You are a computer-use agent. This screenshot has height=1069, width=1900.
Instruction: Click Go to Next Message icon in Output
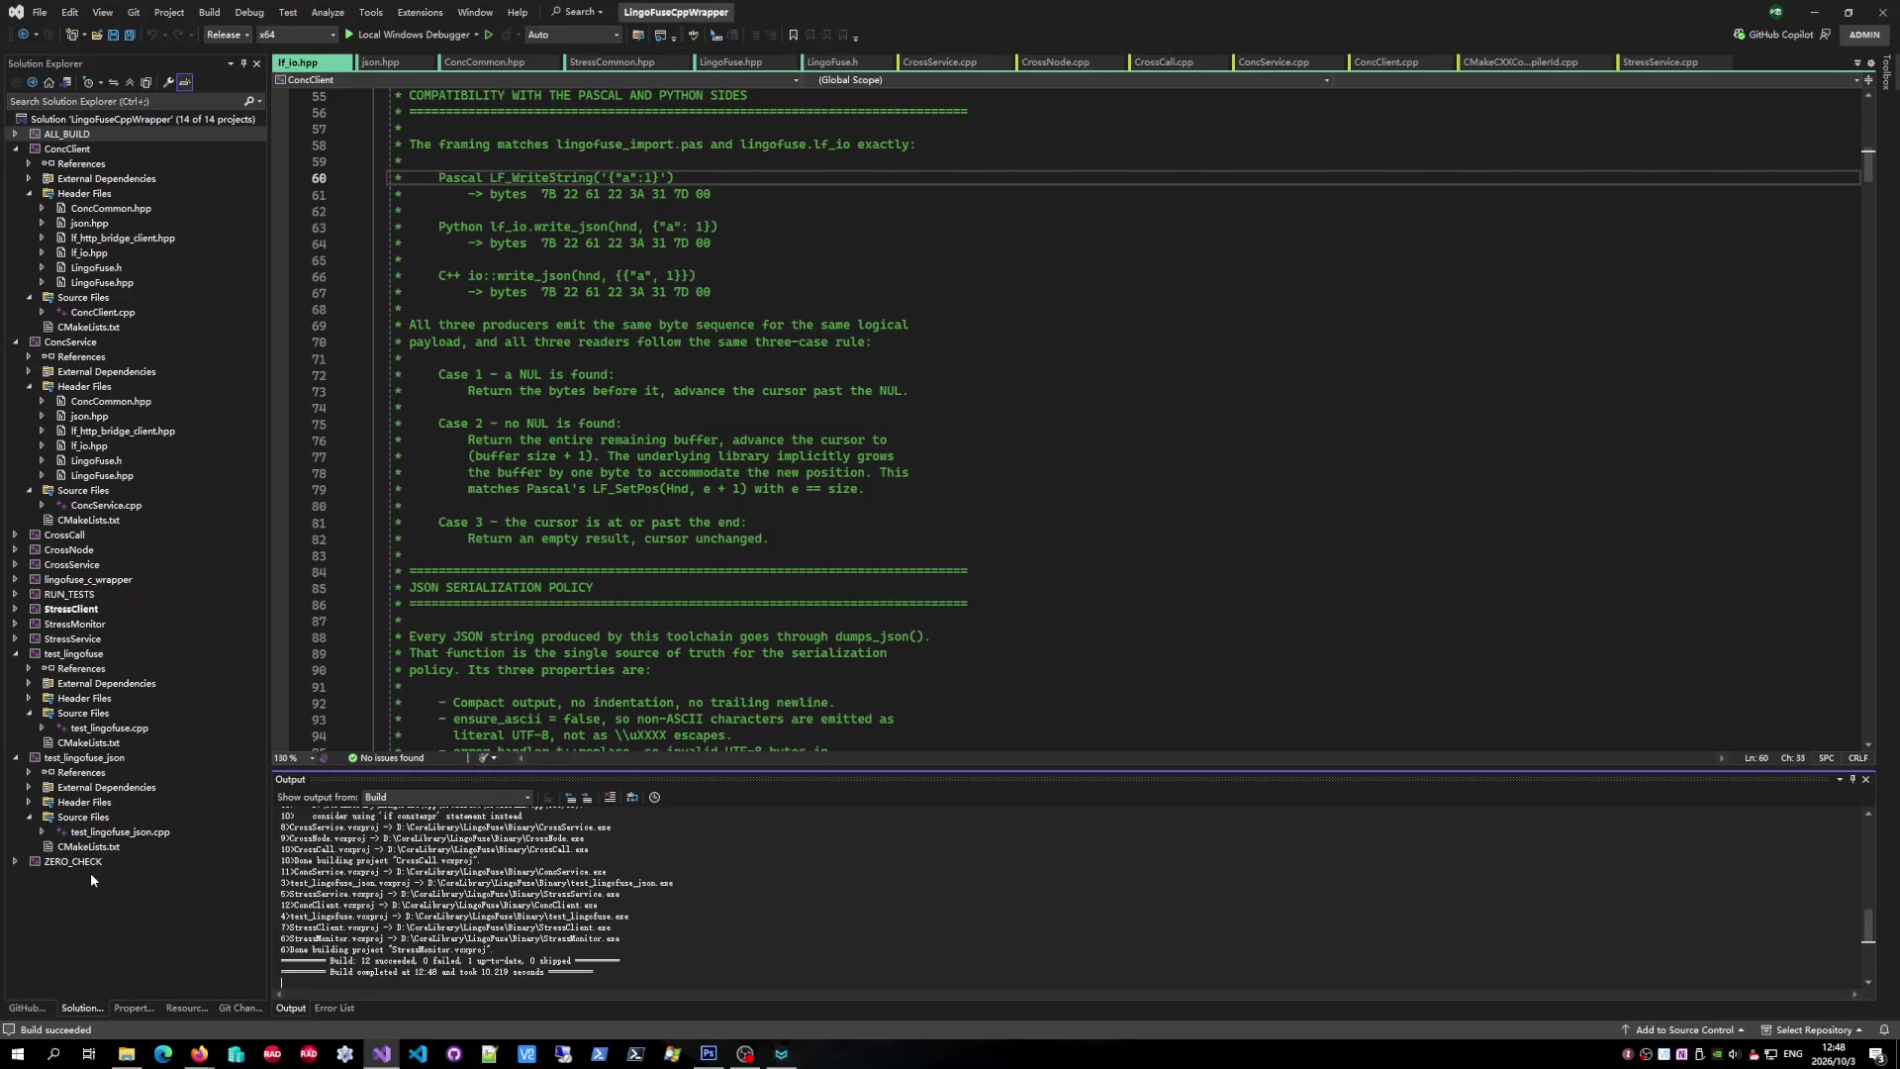(x=587, y=797)
